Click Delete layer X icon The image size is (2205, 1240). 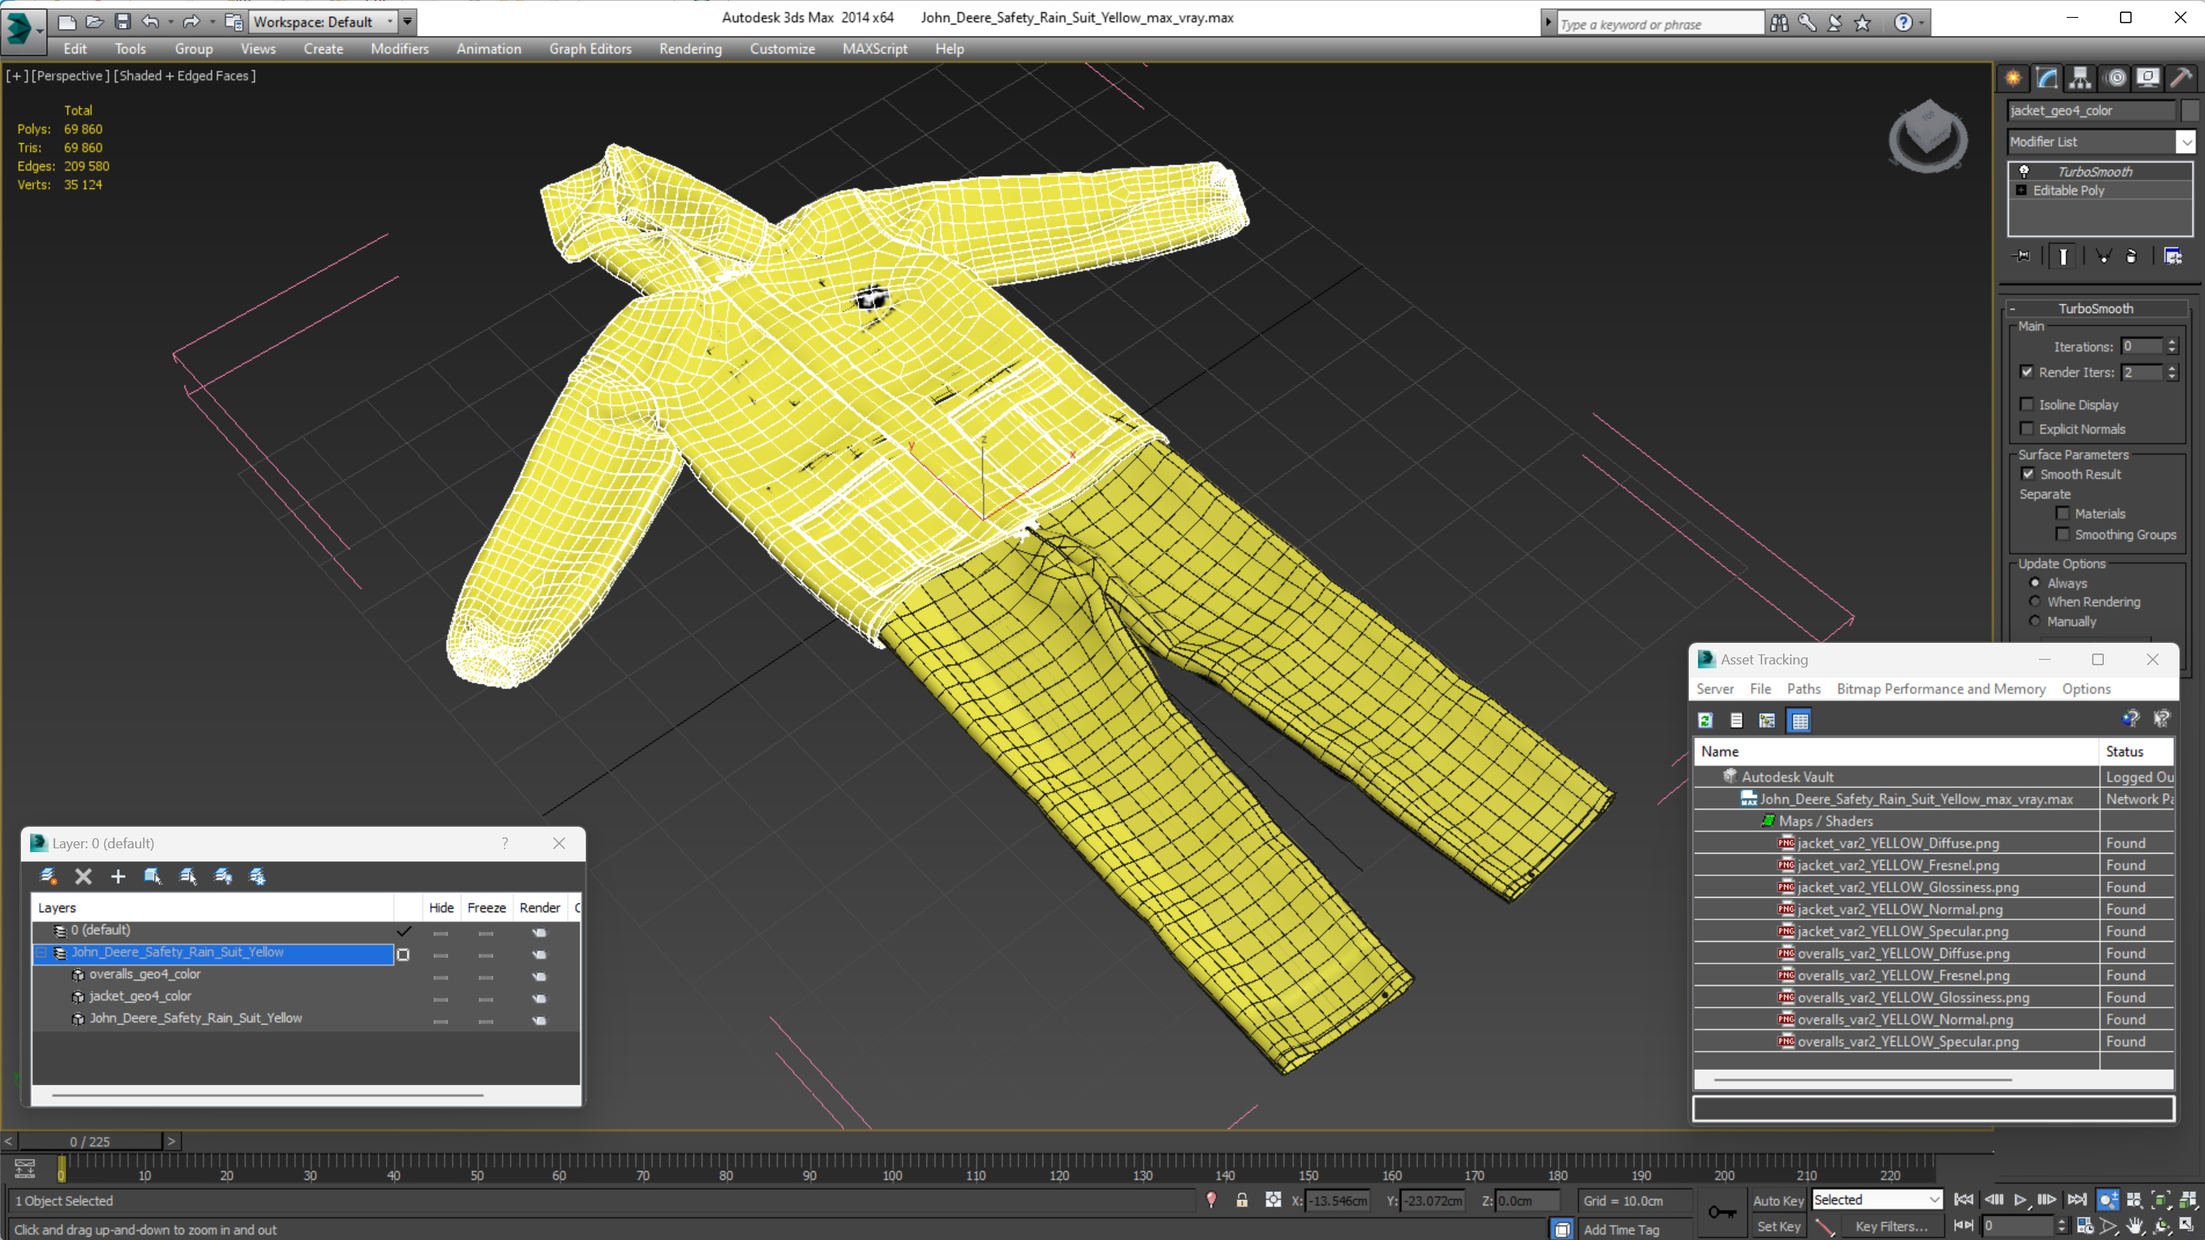(83, 875)
